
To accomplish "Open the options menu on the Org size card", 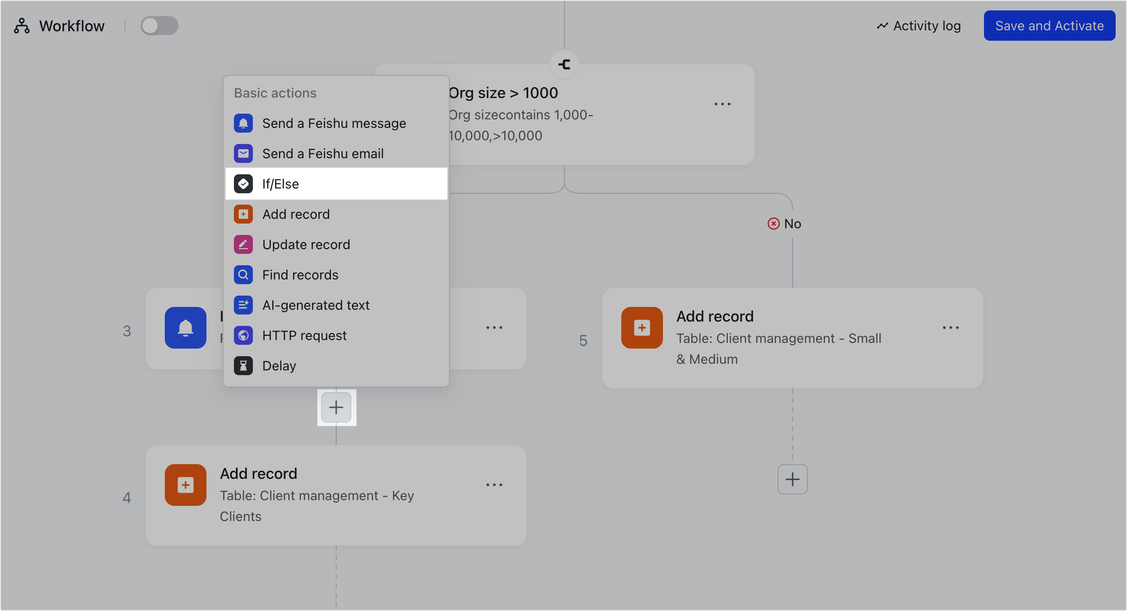I will [x=722, y=104].
